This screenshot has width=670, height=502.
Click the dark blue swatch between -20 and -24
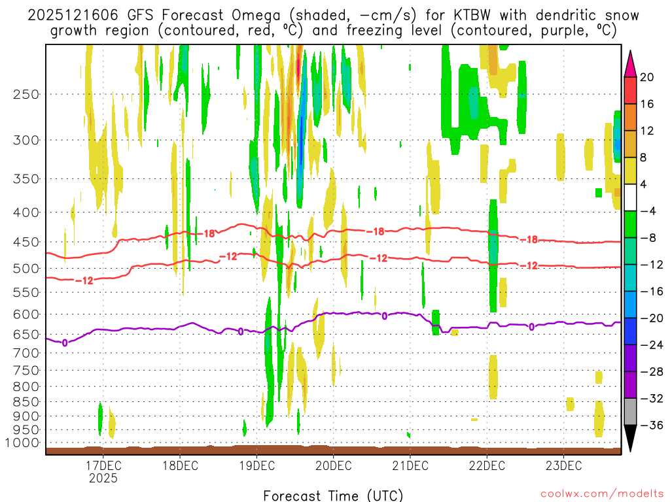tap(630, 331)
